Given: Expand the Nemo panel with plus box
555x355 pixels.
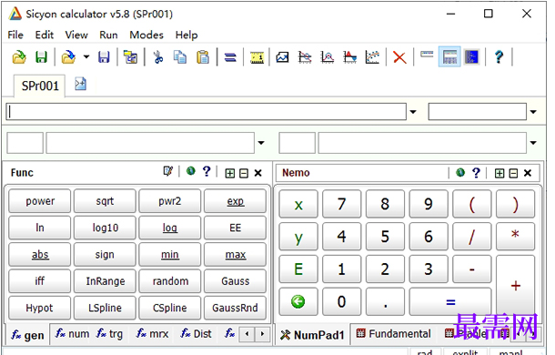Looking at the screenshot, I should pyautogui.click(x=499, y=173).
